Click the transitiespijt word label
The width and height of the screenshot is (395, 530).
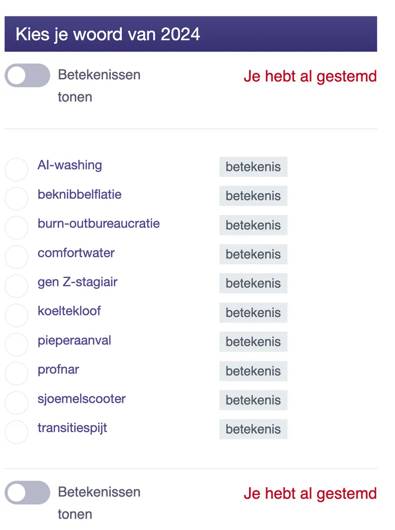tap(72, 428)
